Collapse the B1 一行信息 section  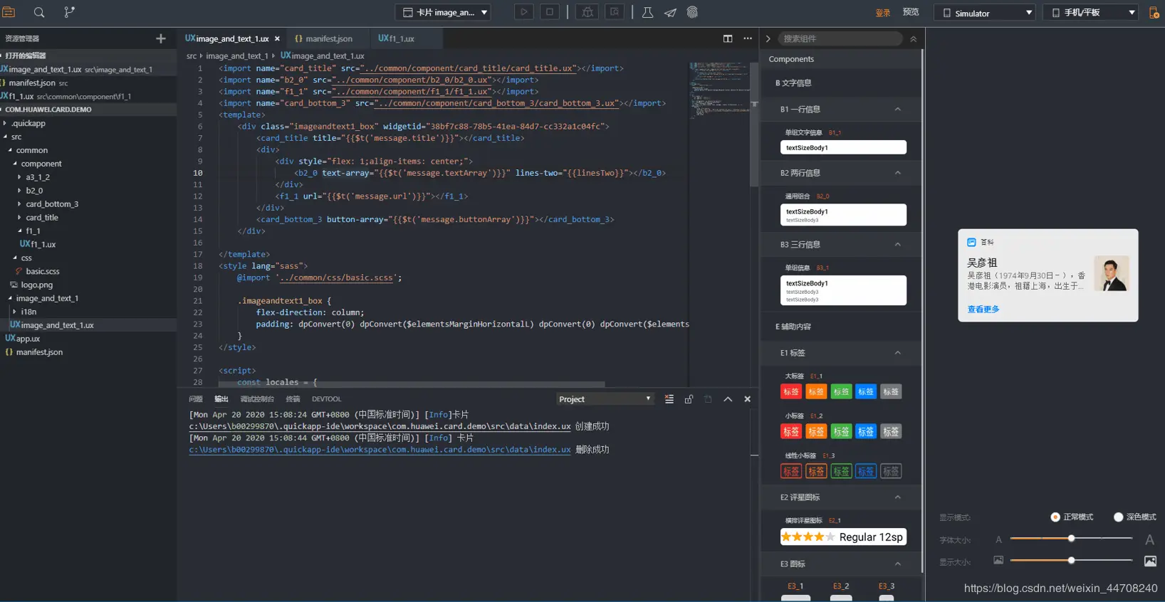tap(897, 110)
